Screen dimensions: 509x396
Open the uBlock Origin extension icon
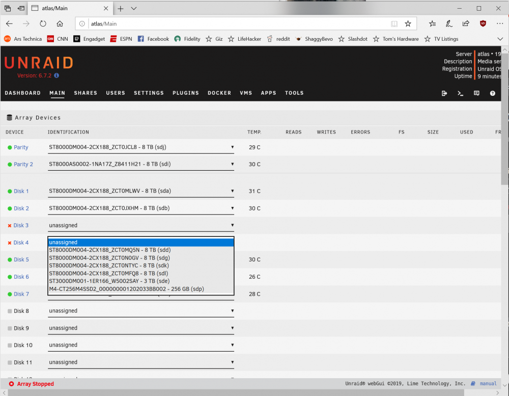[x=483, y=23]
